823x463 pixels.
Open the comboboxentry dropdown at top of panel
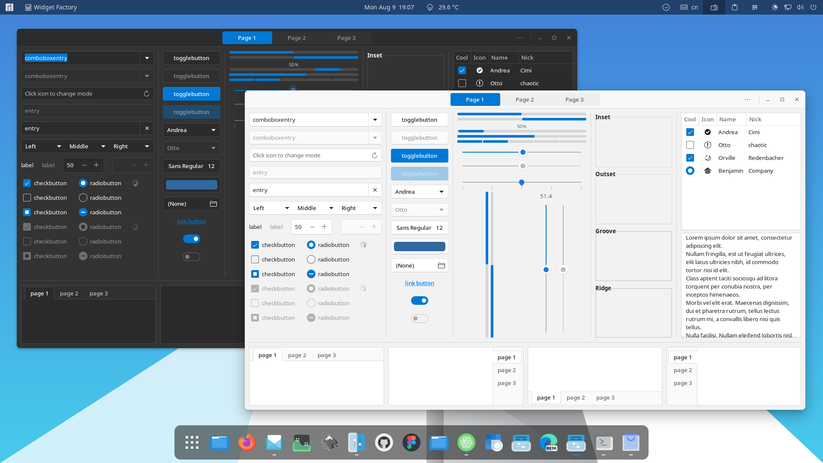[147, 58]
